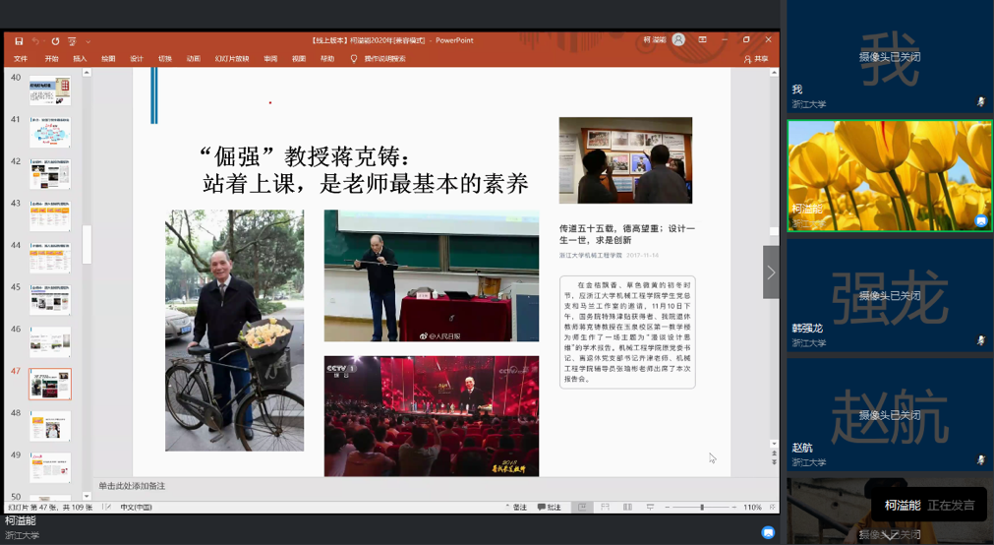Screen dimensions: 994x545
Task: Click the Redo icon in quick access toolbar
Action: [x=55, y=40]
